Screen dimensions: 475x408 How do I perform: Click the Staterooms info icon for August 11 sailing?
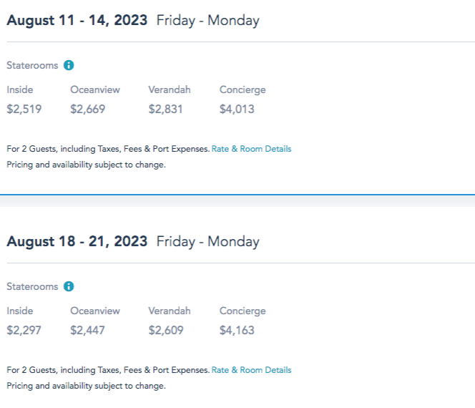(69, 65)
